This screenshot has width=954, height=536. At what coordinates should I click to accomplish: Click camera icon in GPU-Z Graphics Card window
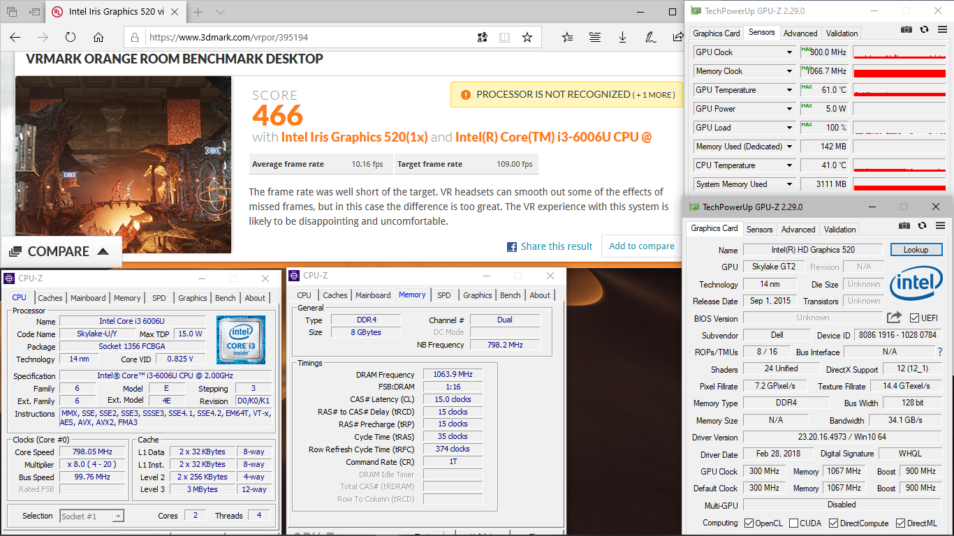[x=904, y=225]
